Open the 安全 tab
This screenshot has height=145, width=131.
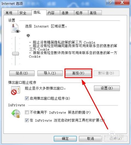(x=25, y=13)
